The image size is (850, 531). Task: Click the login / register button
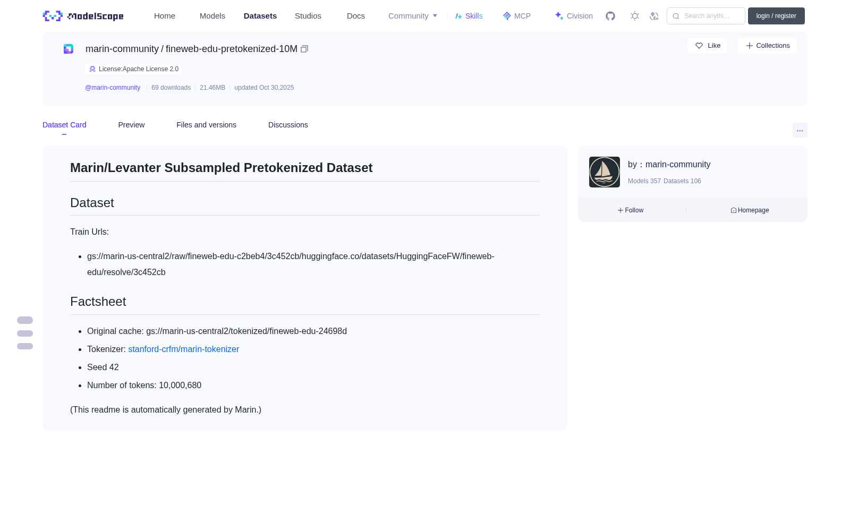[776, 16]
